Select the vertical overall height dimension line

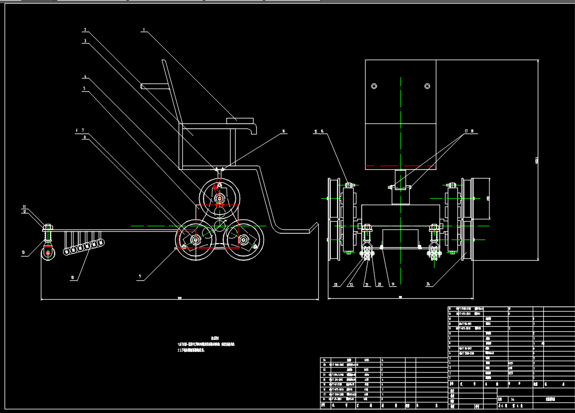(538, 161)
